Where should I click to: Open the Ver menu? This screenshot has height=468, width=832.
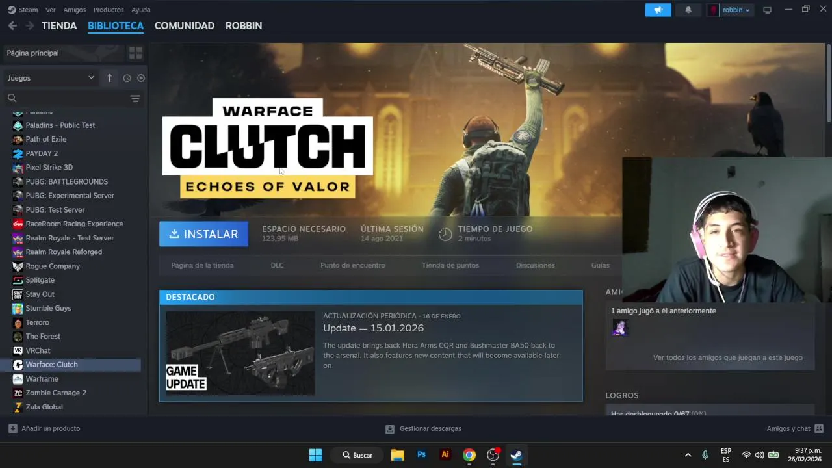(50, 10)
